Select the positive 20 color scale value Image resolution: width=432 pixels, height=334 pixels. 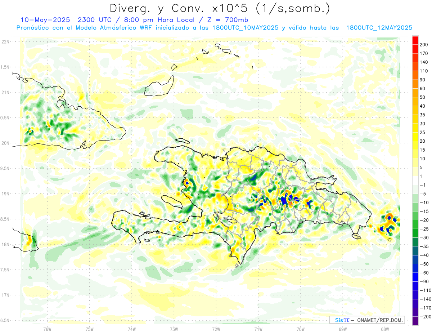tap(423, 141)
